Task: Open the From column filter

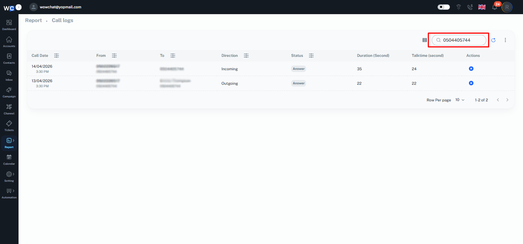Action: pos(114,55)
